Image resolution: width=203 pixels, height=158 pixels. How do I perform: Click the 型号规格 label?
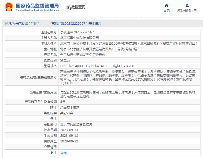50,66
